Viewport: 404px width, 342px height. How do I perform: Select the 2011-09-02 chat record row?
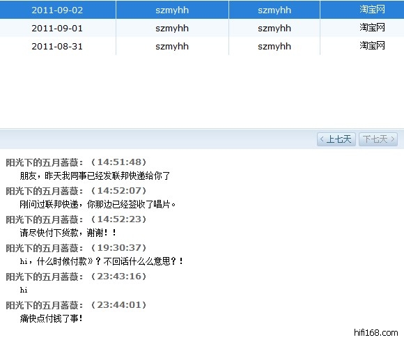[x=202, y=10]
